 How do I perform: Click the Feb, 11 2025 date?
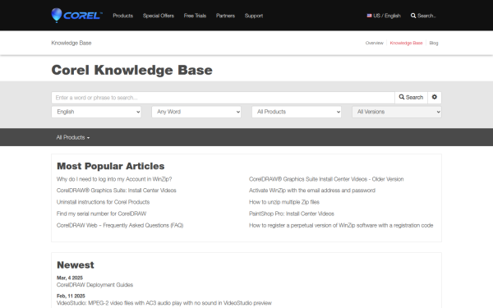coord(71,296)
